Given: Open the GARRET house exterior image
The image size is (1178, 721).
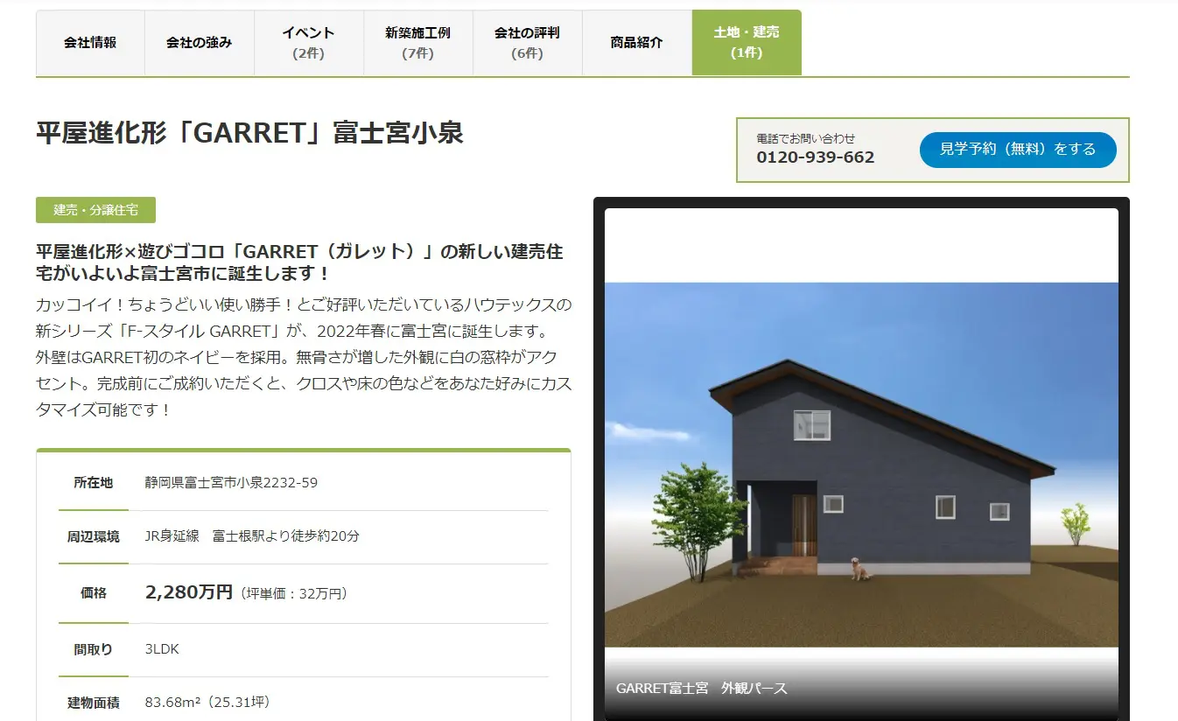Looking at the screenshot, I should point(860,464).
